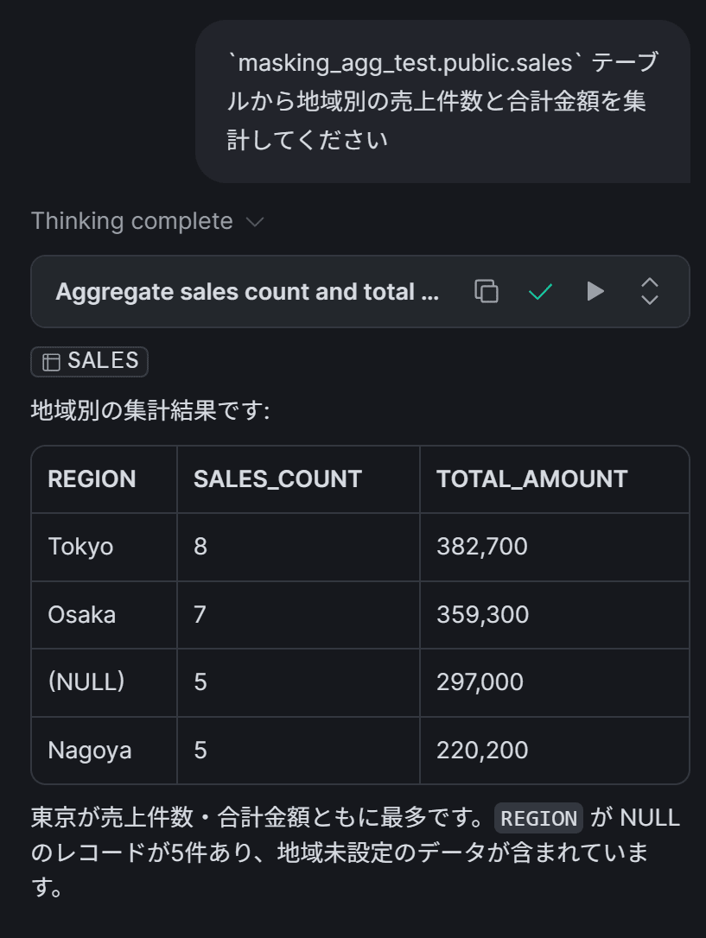Viewport: 706px width, 938px height.
Task: Click the Tokyo row cell
Action: (104, 547)
